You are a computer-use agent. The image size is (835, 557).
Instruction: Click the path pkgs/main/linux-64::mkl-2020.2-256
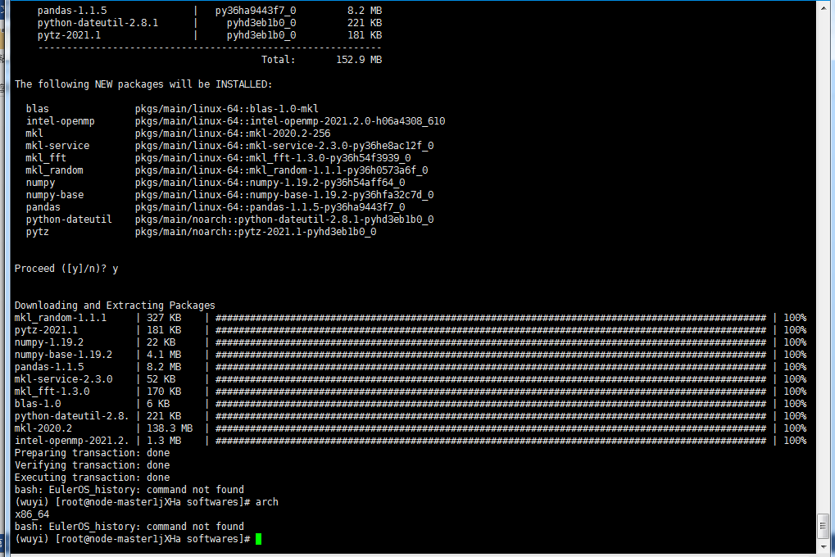click(x=233, y=134)
